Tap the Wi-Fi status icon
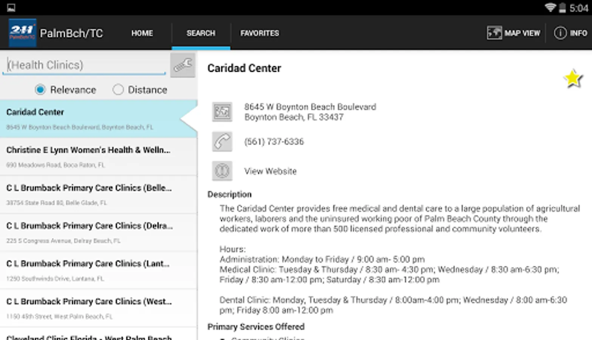Viewport: 592px width, 340px height. [550, 8]
